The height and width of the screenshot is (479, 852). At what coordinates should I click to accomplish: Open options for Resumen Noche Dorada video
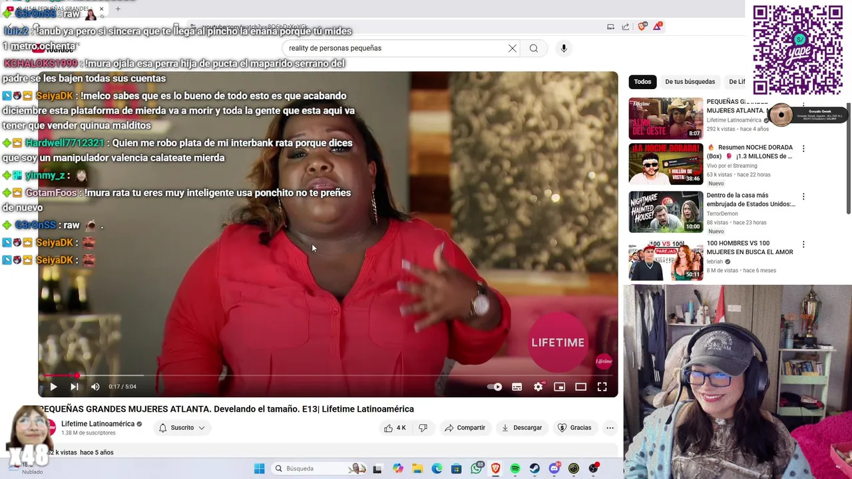click(803, 148)
